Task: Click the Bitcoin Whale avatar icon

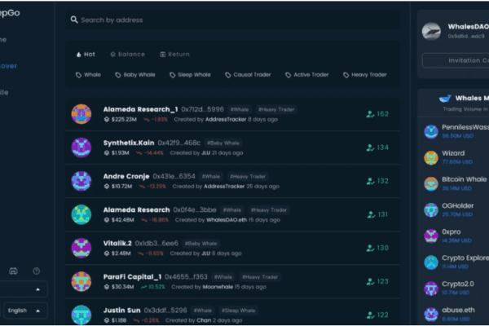Action: 431,183
